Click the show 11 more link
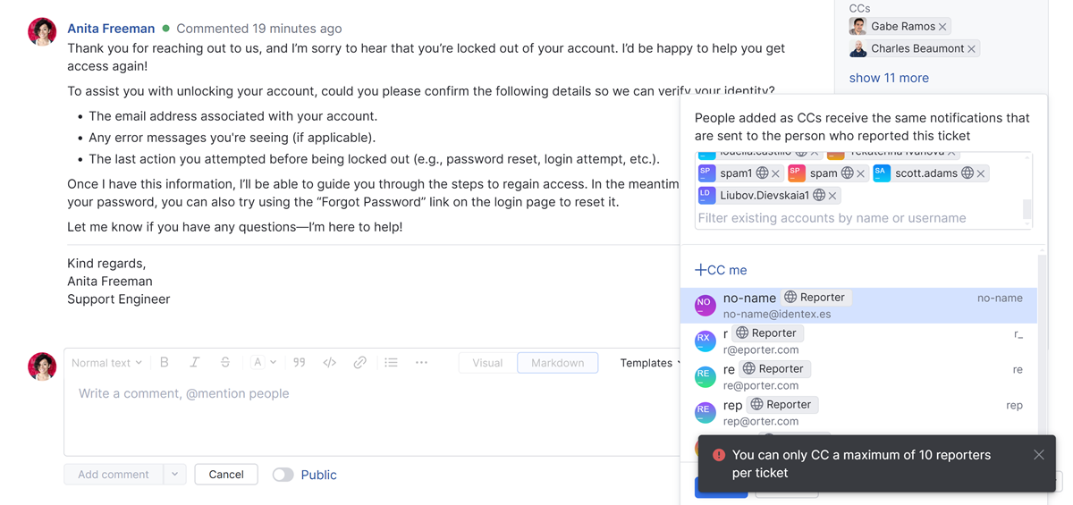This screenshot has height=505, width=1073. click(889, 78)
